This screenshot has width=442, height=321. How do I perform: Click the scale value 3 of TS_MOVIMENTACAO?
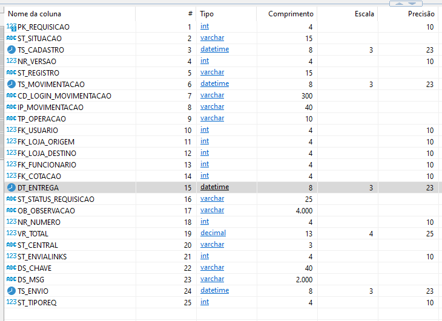pos(371,85)
